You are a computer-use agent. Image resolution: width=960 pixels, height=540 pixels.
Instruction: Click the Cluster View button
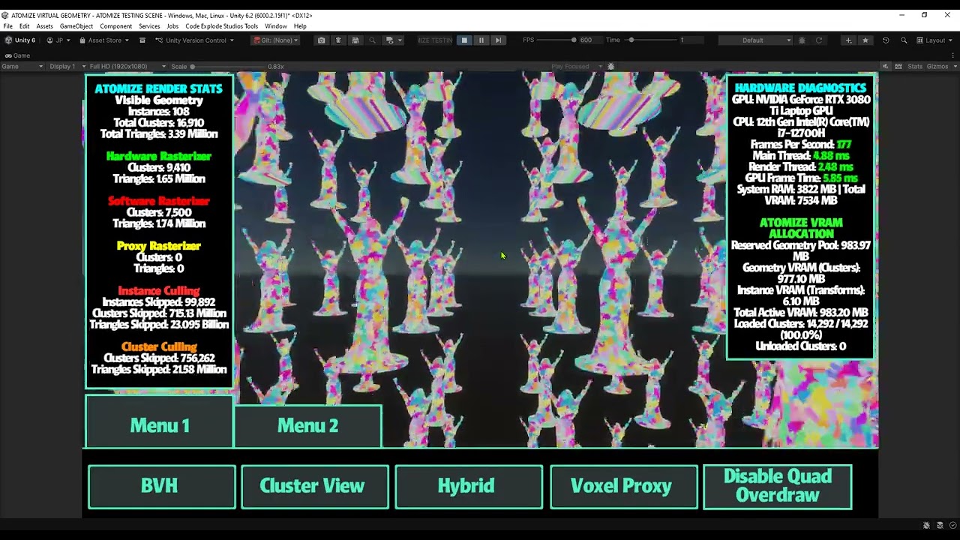point(315,487)
